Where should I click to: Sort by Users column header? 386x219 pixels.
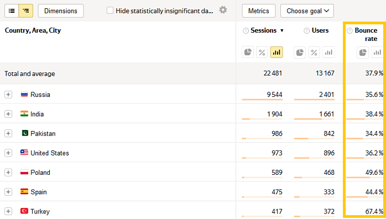[320, 30]
